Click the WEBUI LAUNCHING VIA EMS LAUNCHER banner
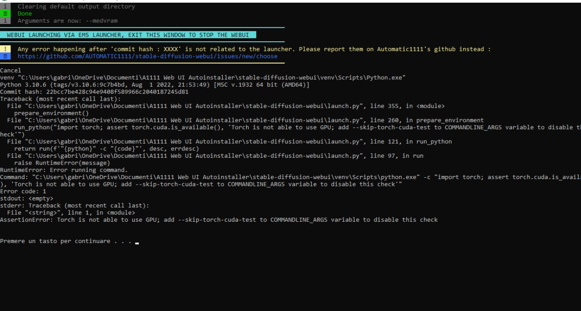 (128, 35)
